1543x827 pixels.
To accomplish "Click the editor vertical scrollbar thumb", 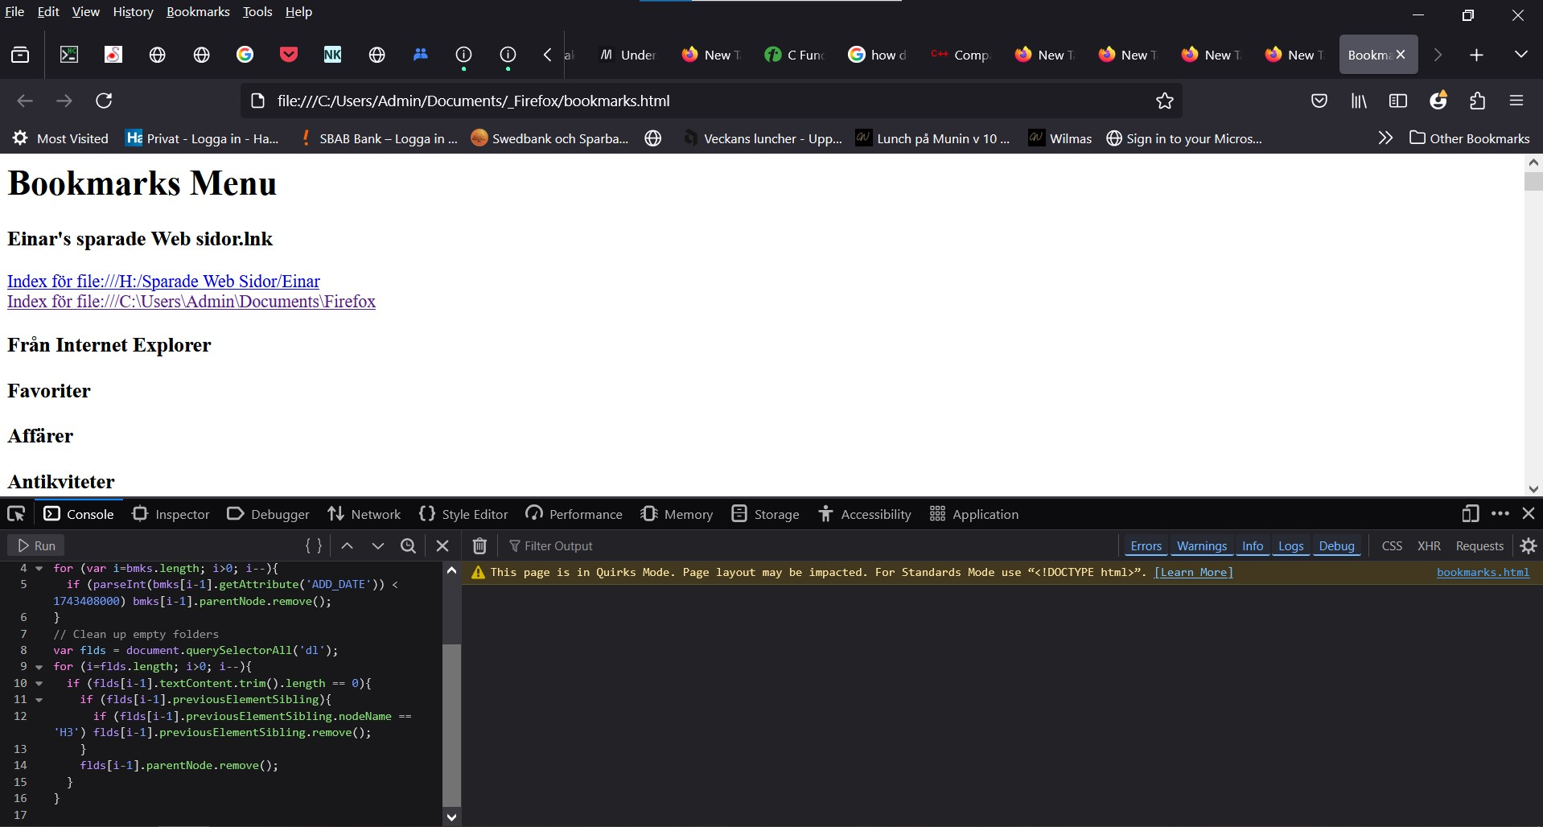I will coord(451,725).
